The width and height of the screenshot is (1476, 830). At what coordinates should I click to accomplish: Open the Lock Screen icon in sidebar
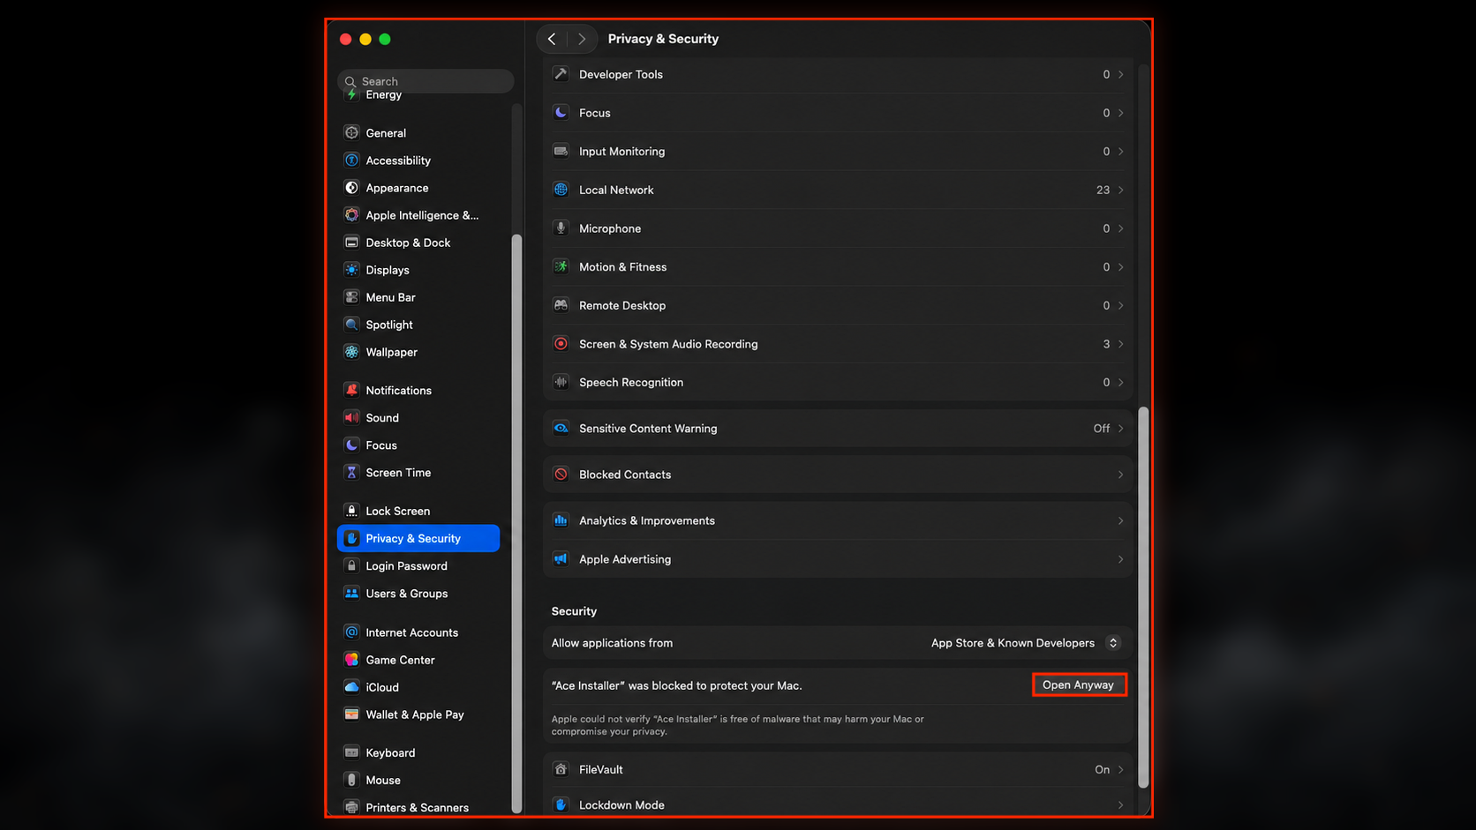click(x=351, y=511)
